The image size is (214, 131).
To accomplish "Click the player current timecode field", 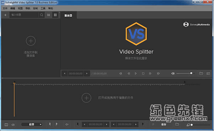I will pyautogui.click(x=76, y=74).
